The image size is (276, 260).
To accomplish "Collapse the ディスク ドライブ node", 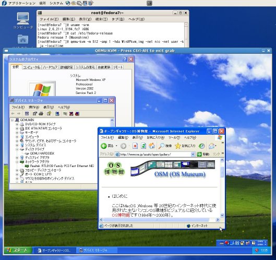I will pos(17,149).
